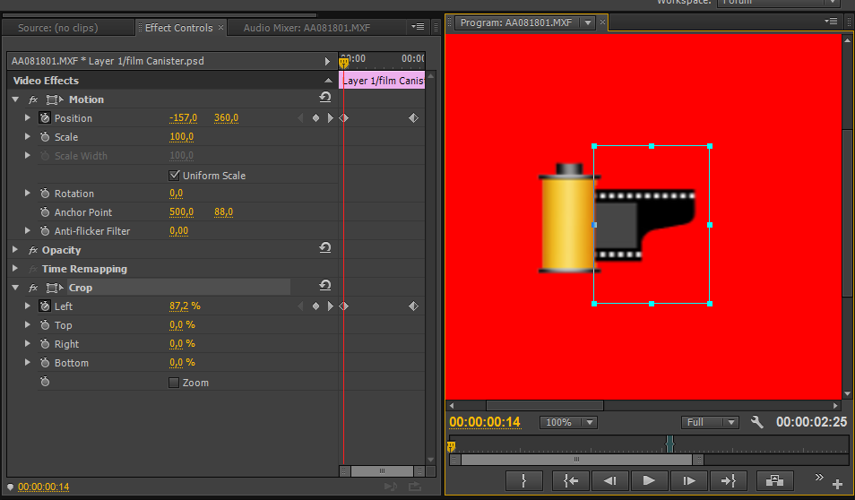Switch to the Audio Mixer tab
Screen dimensions: 855x500
pos(307,28)
